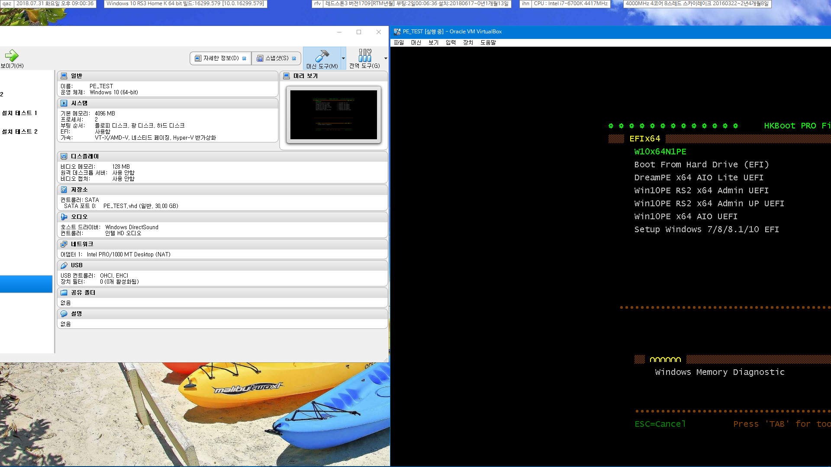Select 'DreamPE x64 AIO Lite UEFI' entry
831x467 pixels.
tap(699, 178)
